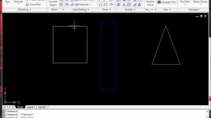Image resolution: width=211 pixels, height=118 pixels.
Task: Click the Slice icon in Solid Editing
Action: pos(72,5)
